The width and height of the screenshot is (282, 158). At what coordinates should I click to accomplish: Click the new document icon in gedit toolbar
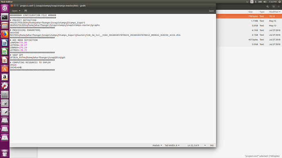pos(25,11)
